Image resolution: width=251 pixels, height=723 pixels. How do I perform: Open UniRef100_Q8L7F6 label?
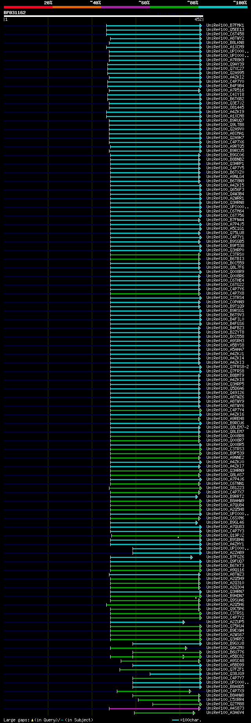(x=225, y=267)
